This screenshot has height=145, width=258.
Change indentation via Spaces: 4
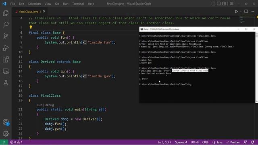point(181,142)
